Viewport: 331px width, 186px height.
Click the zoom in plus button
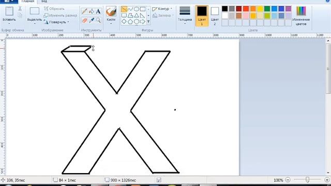pos(327,180)
